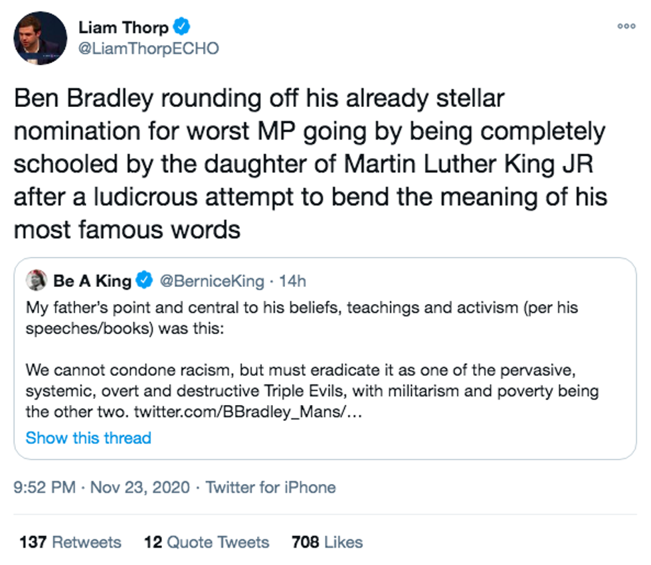Click the verified badge beside Liam Thorp
The width and height of the screenshot is (651, 565).
pos(182,27)
